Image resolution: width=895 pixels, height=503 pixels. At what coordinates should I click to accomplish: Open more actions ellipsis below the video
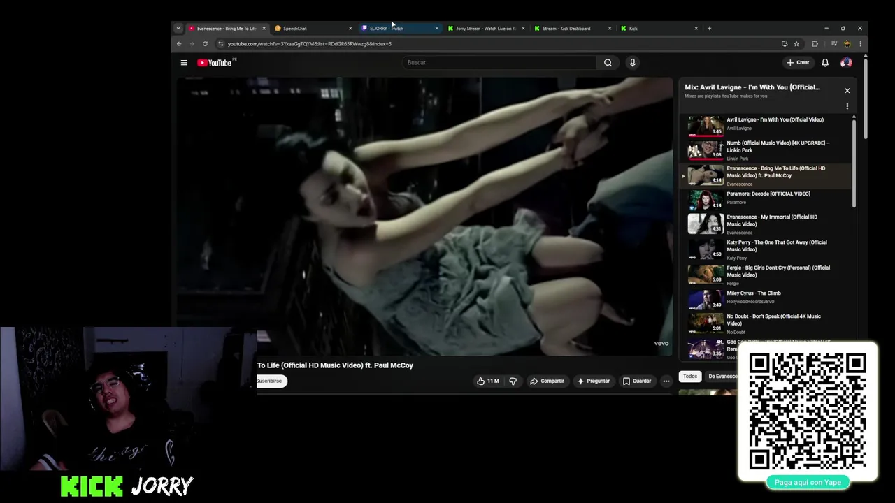(x=666, y=381)
